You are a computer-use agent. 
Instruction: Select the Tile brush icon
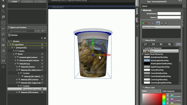[169, 44]
